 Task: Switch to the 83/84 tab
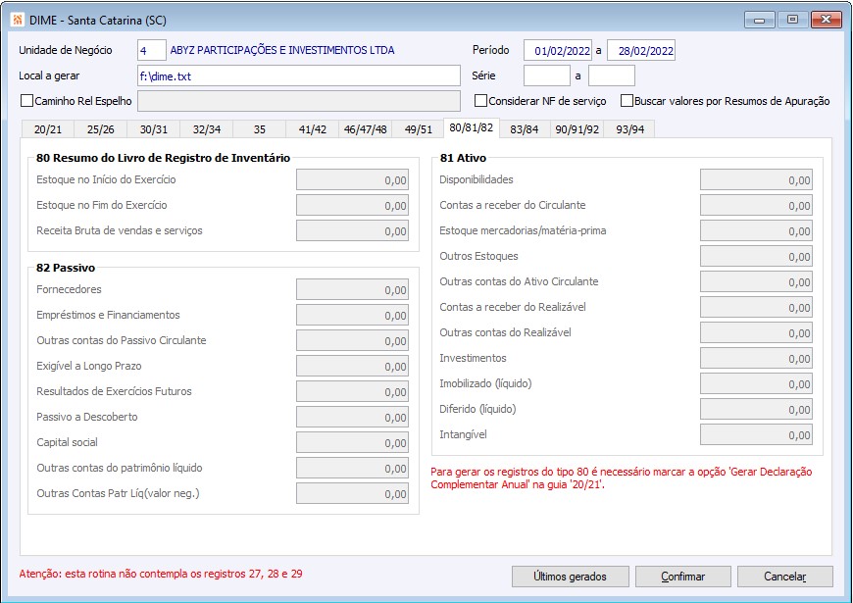[x=524, y=129]
